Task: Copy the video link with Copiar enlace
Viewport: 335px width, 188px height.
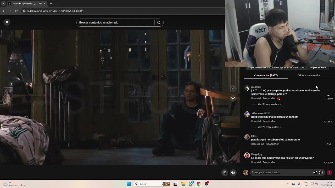Action: [x=318, y=67]
